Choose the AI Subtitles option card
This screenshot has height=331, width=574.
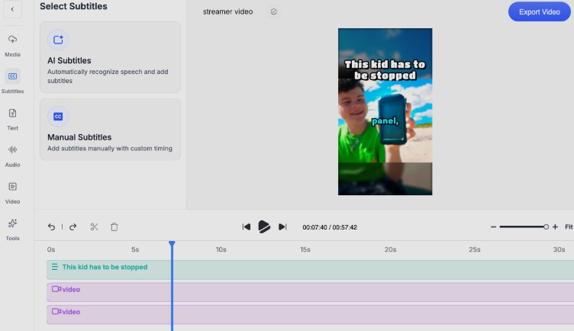pos(110,57)
